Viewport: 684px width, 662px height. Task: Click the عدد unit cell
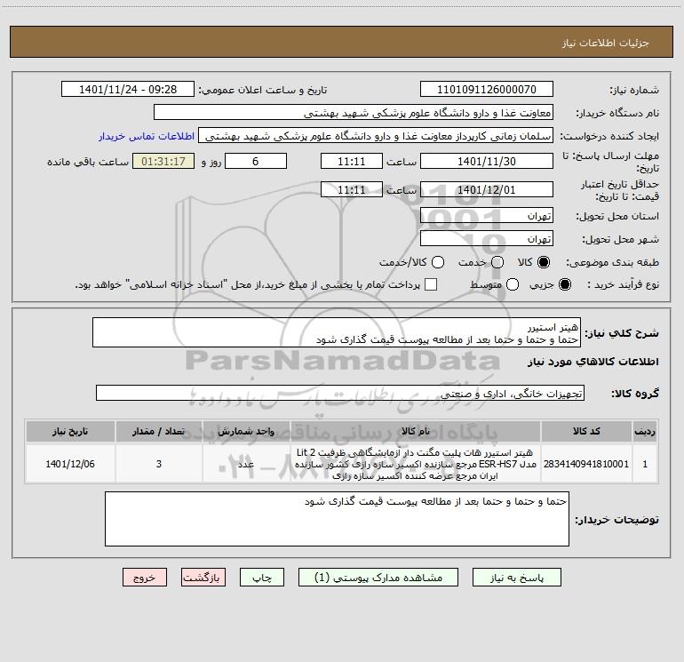[246, 464]
